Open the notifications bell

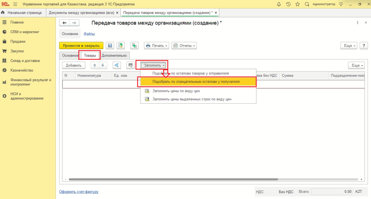click(279, 4)
